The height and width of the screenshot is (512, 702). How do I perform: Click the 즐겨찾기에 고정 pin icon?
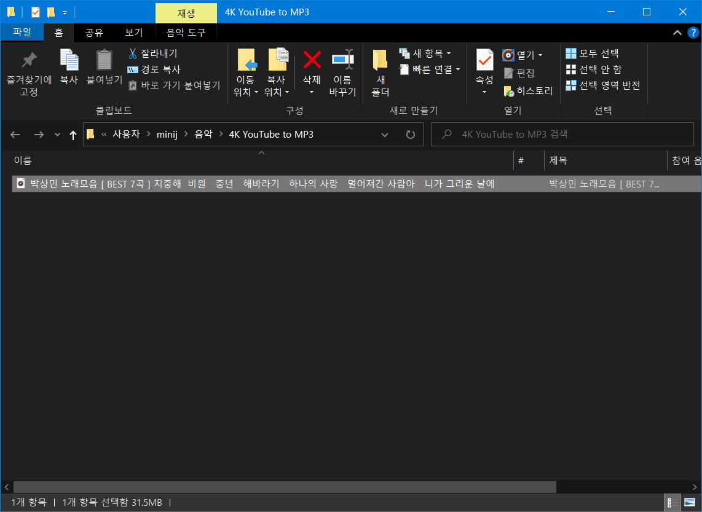(29, 60)
